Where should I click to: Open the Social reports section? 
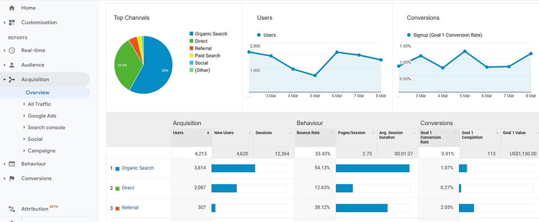pos(35,139)
